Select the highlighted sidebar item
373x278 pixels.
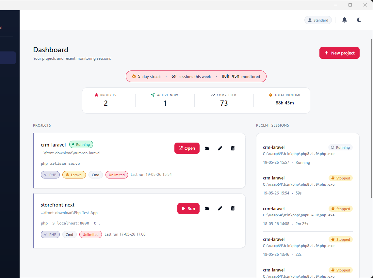tap(8, 58)
